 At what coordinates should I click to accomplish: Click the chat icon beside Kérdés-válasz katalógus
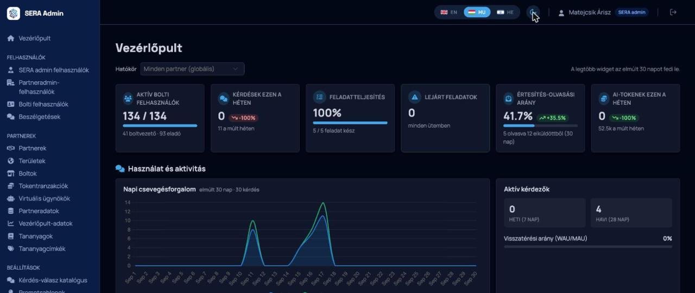(10, 280)
